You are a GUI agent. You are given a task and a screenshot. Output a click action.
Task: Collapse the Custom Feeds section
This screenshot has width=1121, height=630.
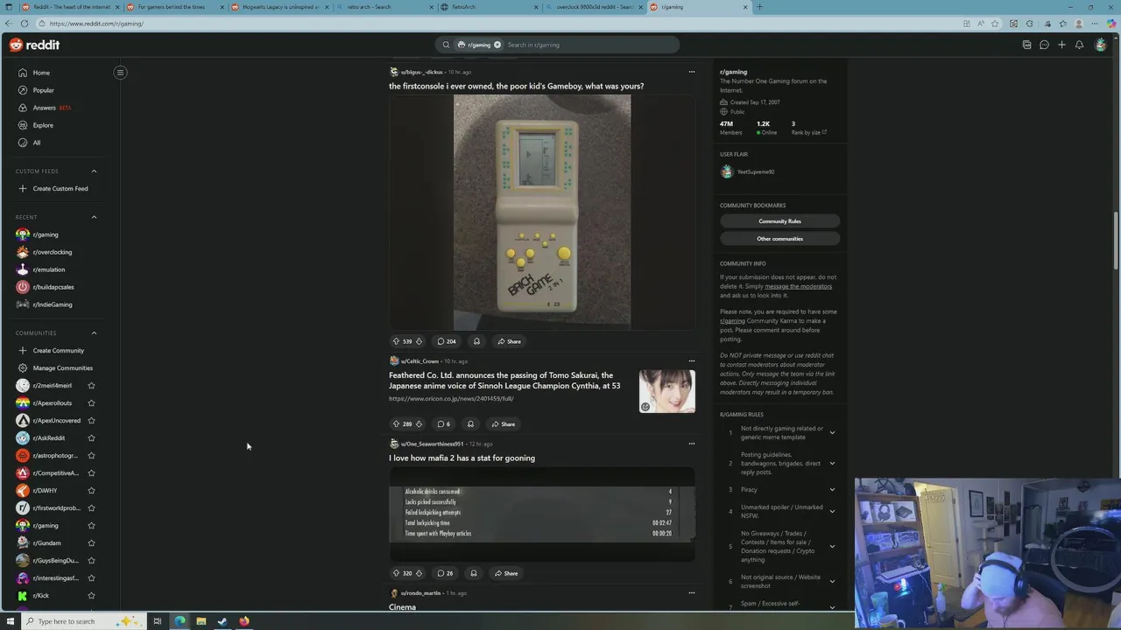(x=94, y=171)
